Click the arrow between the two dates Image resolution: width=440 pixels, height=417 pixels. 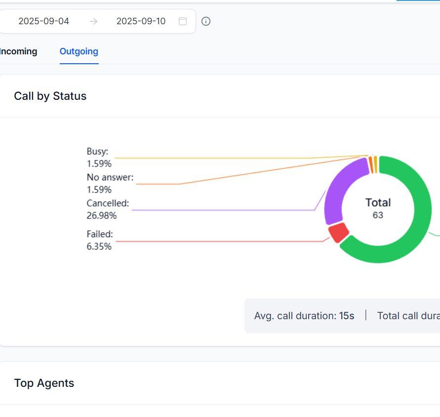(93, 21)
